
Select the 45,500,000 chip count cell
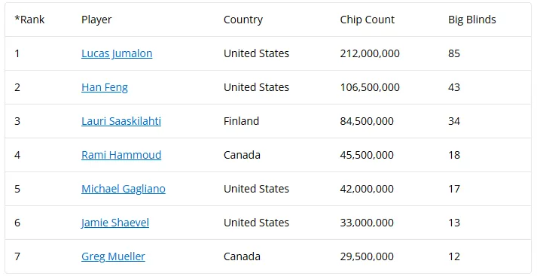[367, 155]
